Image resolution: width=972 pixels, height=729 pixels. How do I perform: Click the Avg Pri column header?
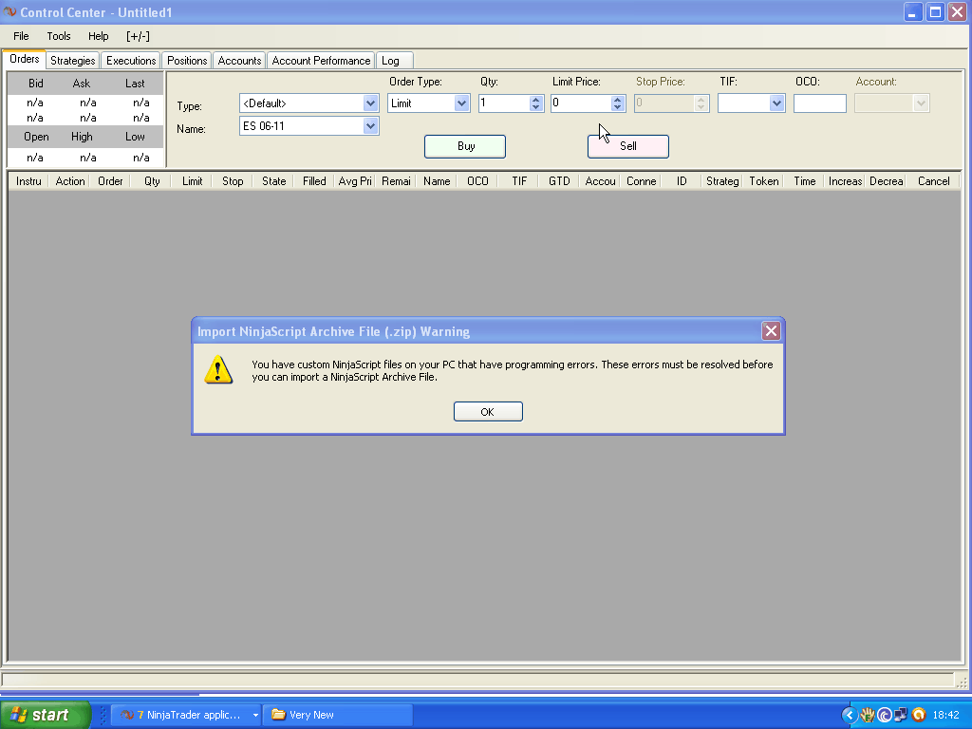(x=355, y=181)
